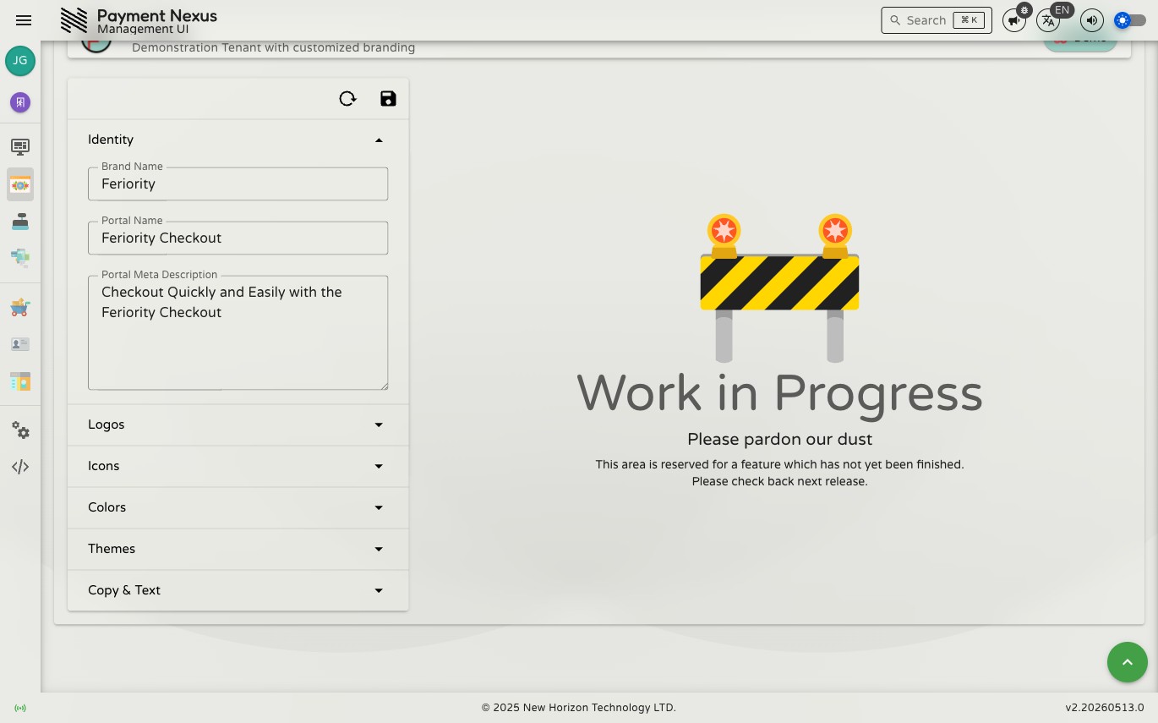Open the shopping cart sidebar icon
This screenshot has height=723, width=1158.
tap(20, 308)
